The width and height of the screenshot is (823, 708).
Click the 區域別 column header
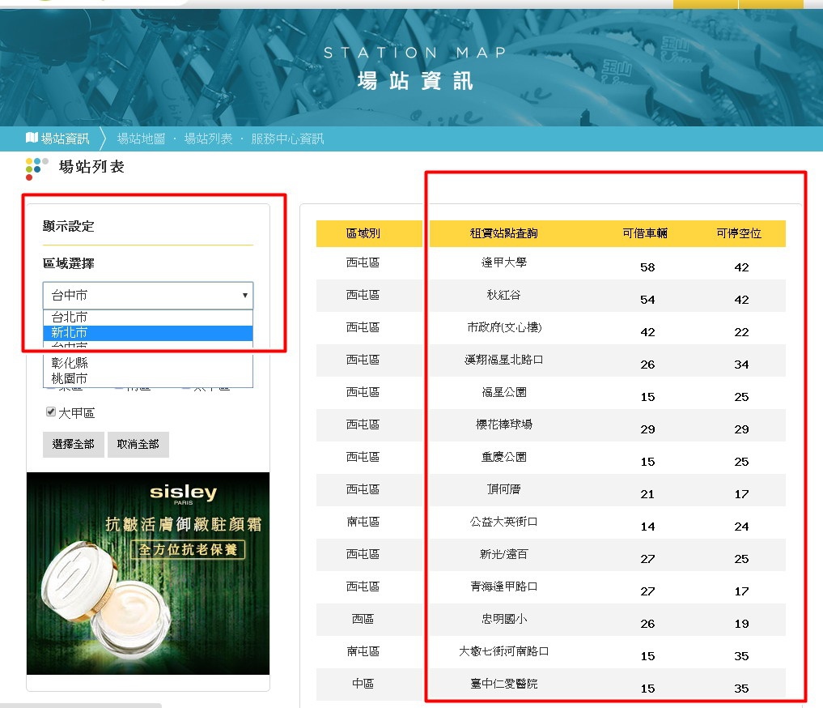point(363,233)
